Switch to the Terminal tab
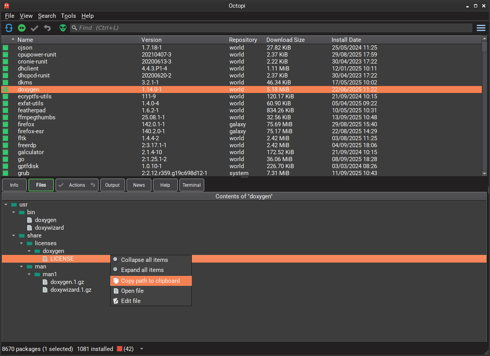Viewport: 490px width, 356px height. pyautogui.click(x=192, y=185)
